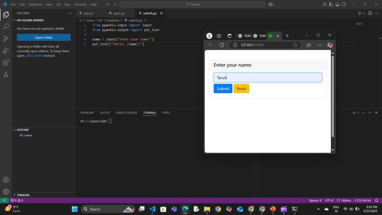Open the Terminal menu

coord(80,4)
